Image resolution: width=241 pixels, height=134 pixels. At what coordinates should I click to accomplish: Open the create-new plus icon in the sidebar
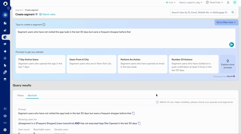point(5,15)
